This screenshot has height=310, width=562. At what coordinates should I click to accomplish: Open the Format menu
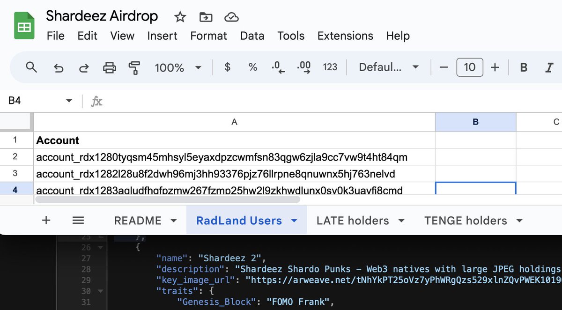click(x=208, y=36)
